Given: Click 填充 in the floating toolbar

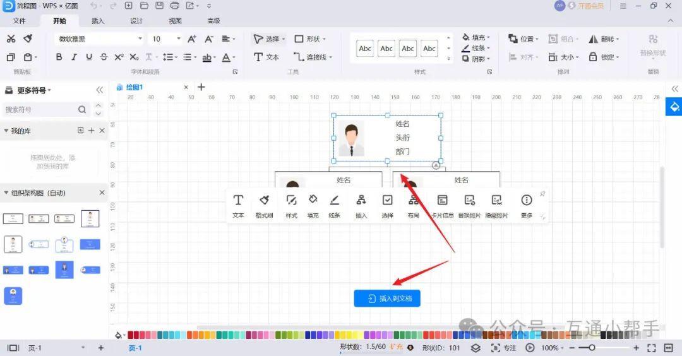Looking at the screenshot, I should (313, 206).
